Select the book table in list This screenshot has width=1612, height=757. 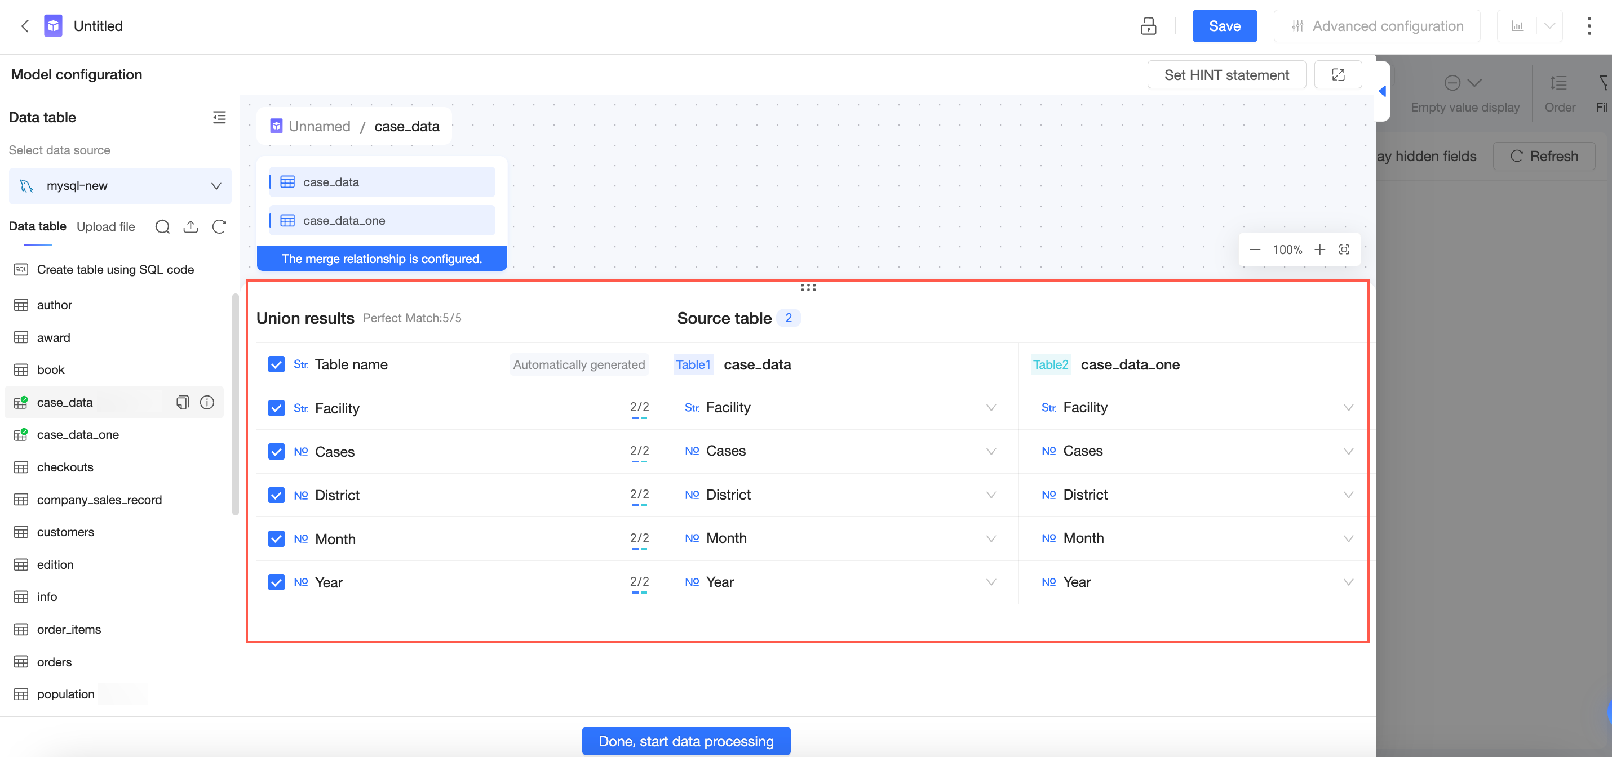[x=114, y=370]
